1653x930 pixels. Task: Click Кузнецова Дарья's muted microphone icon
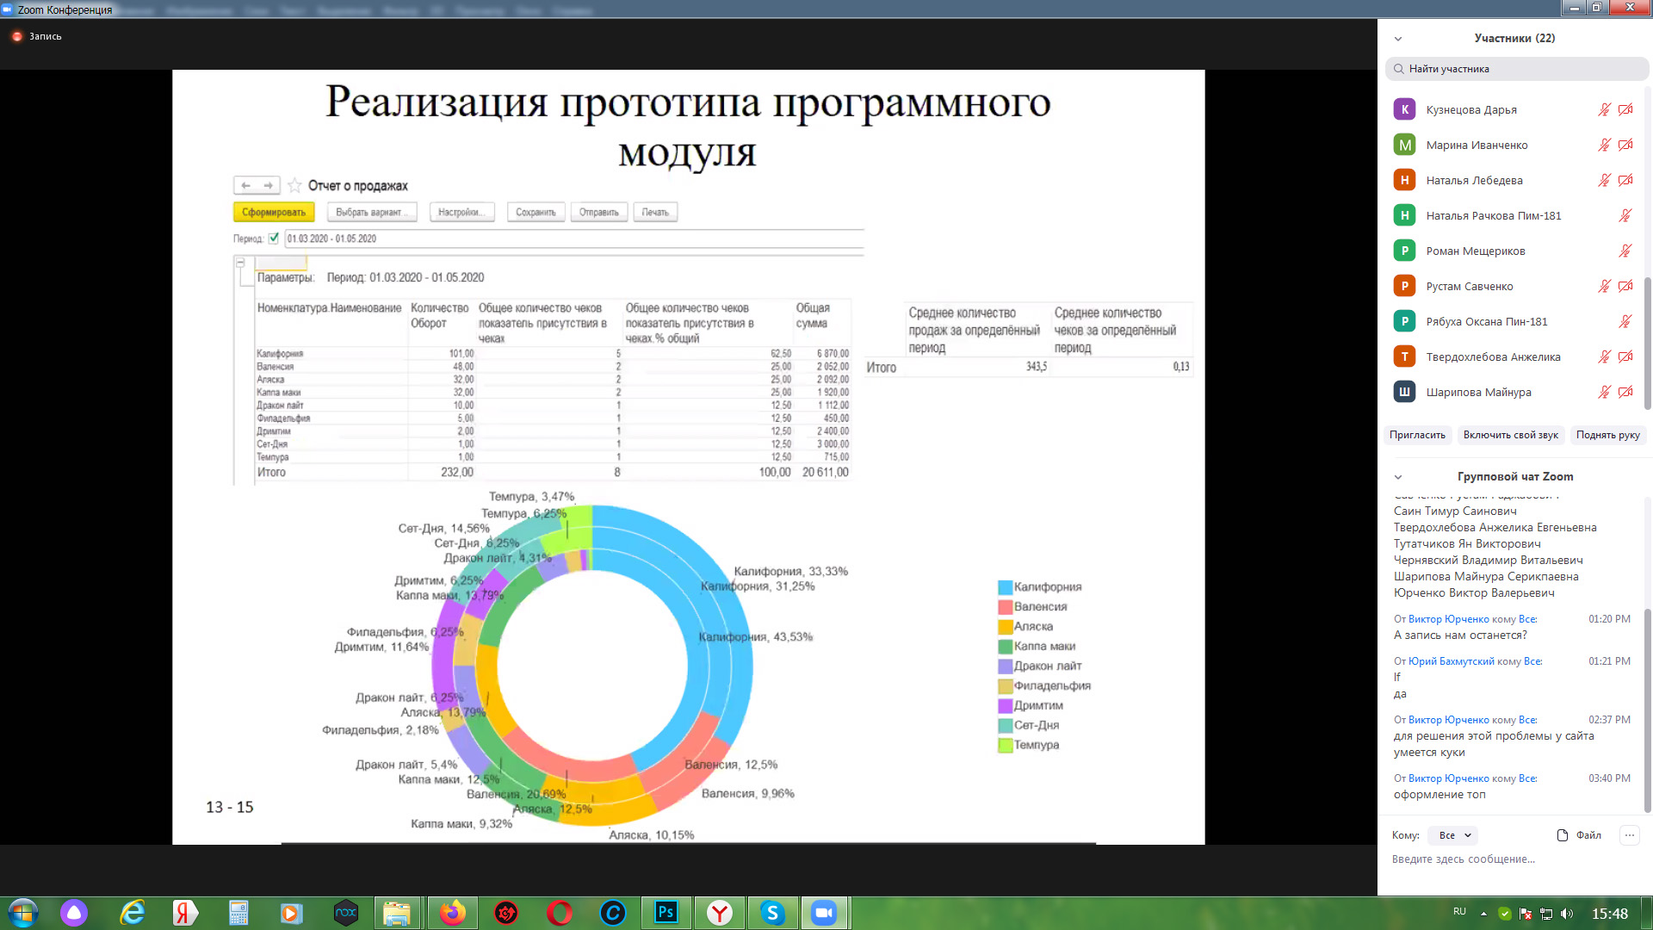pos(1604,109)
